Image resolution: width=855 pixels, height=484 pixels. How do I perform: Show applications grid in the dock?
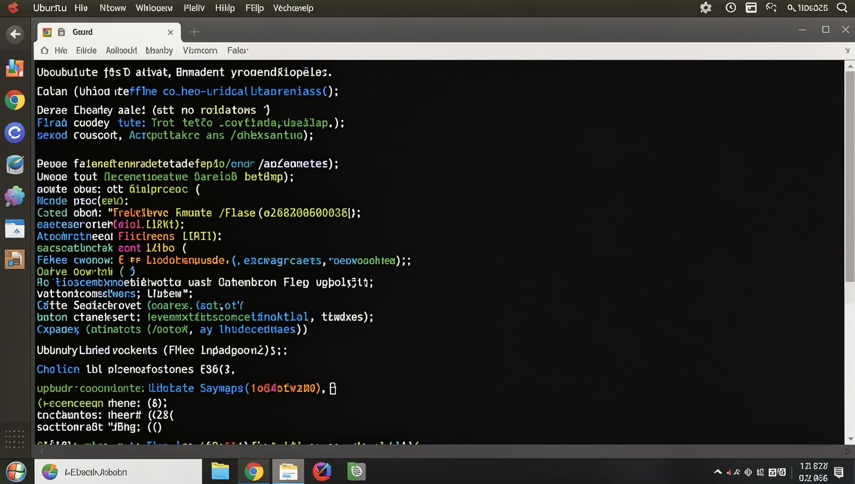click(14, 439)
